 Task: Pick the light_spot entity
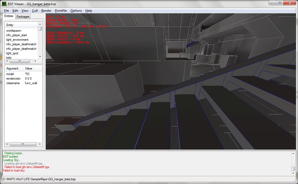click(12, 53)
